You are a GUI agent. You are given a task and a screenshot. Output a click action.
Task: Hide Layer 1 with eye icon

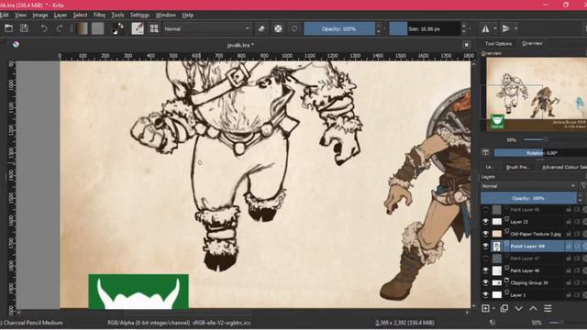point(485,295)
